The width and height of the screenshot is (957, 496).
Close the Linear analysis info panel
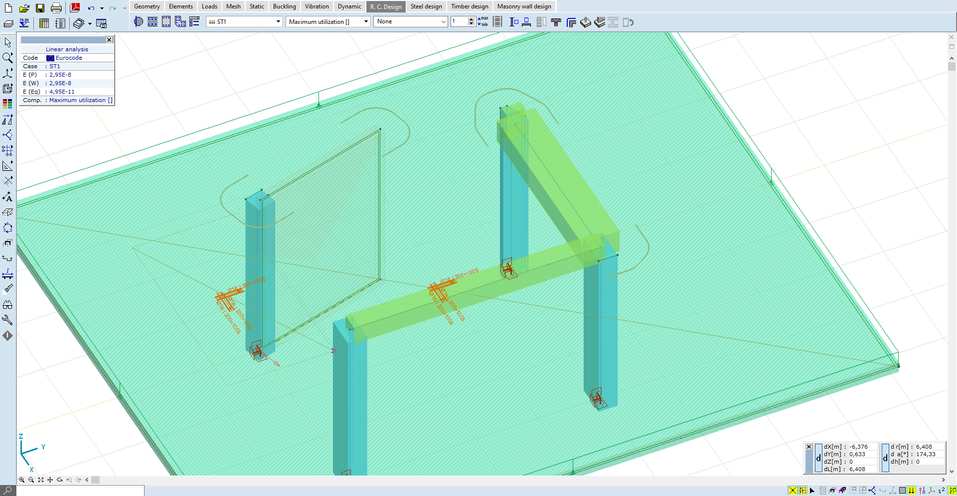(109, 40)
